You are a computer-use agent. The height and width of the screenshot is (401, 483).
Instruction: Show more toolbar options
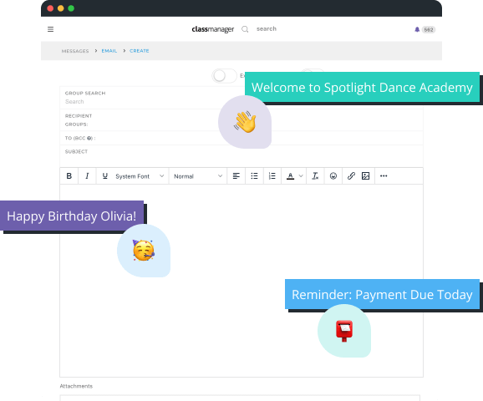(x=384, y=176)
